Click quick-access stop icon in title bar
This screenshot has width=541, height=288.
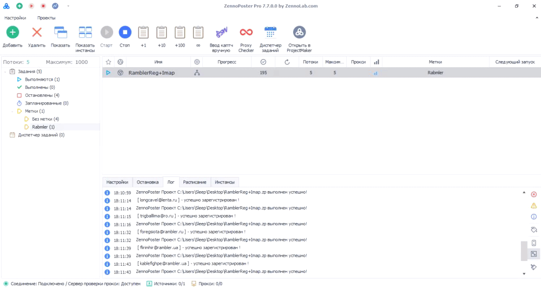[43, 6]
